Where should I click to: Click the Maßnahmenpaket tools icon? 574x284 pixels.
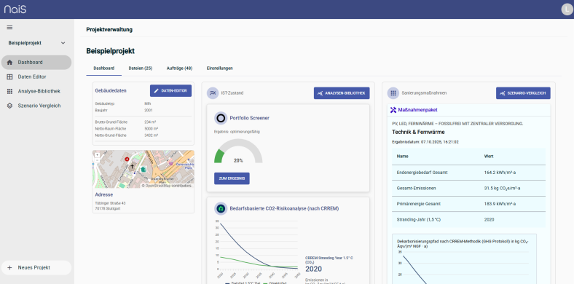coord(393,110)
